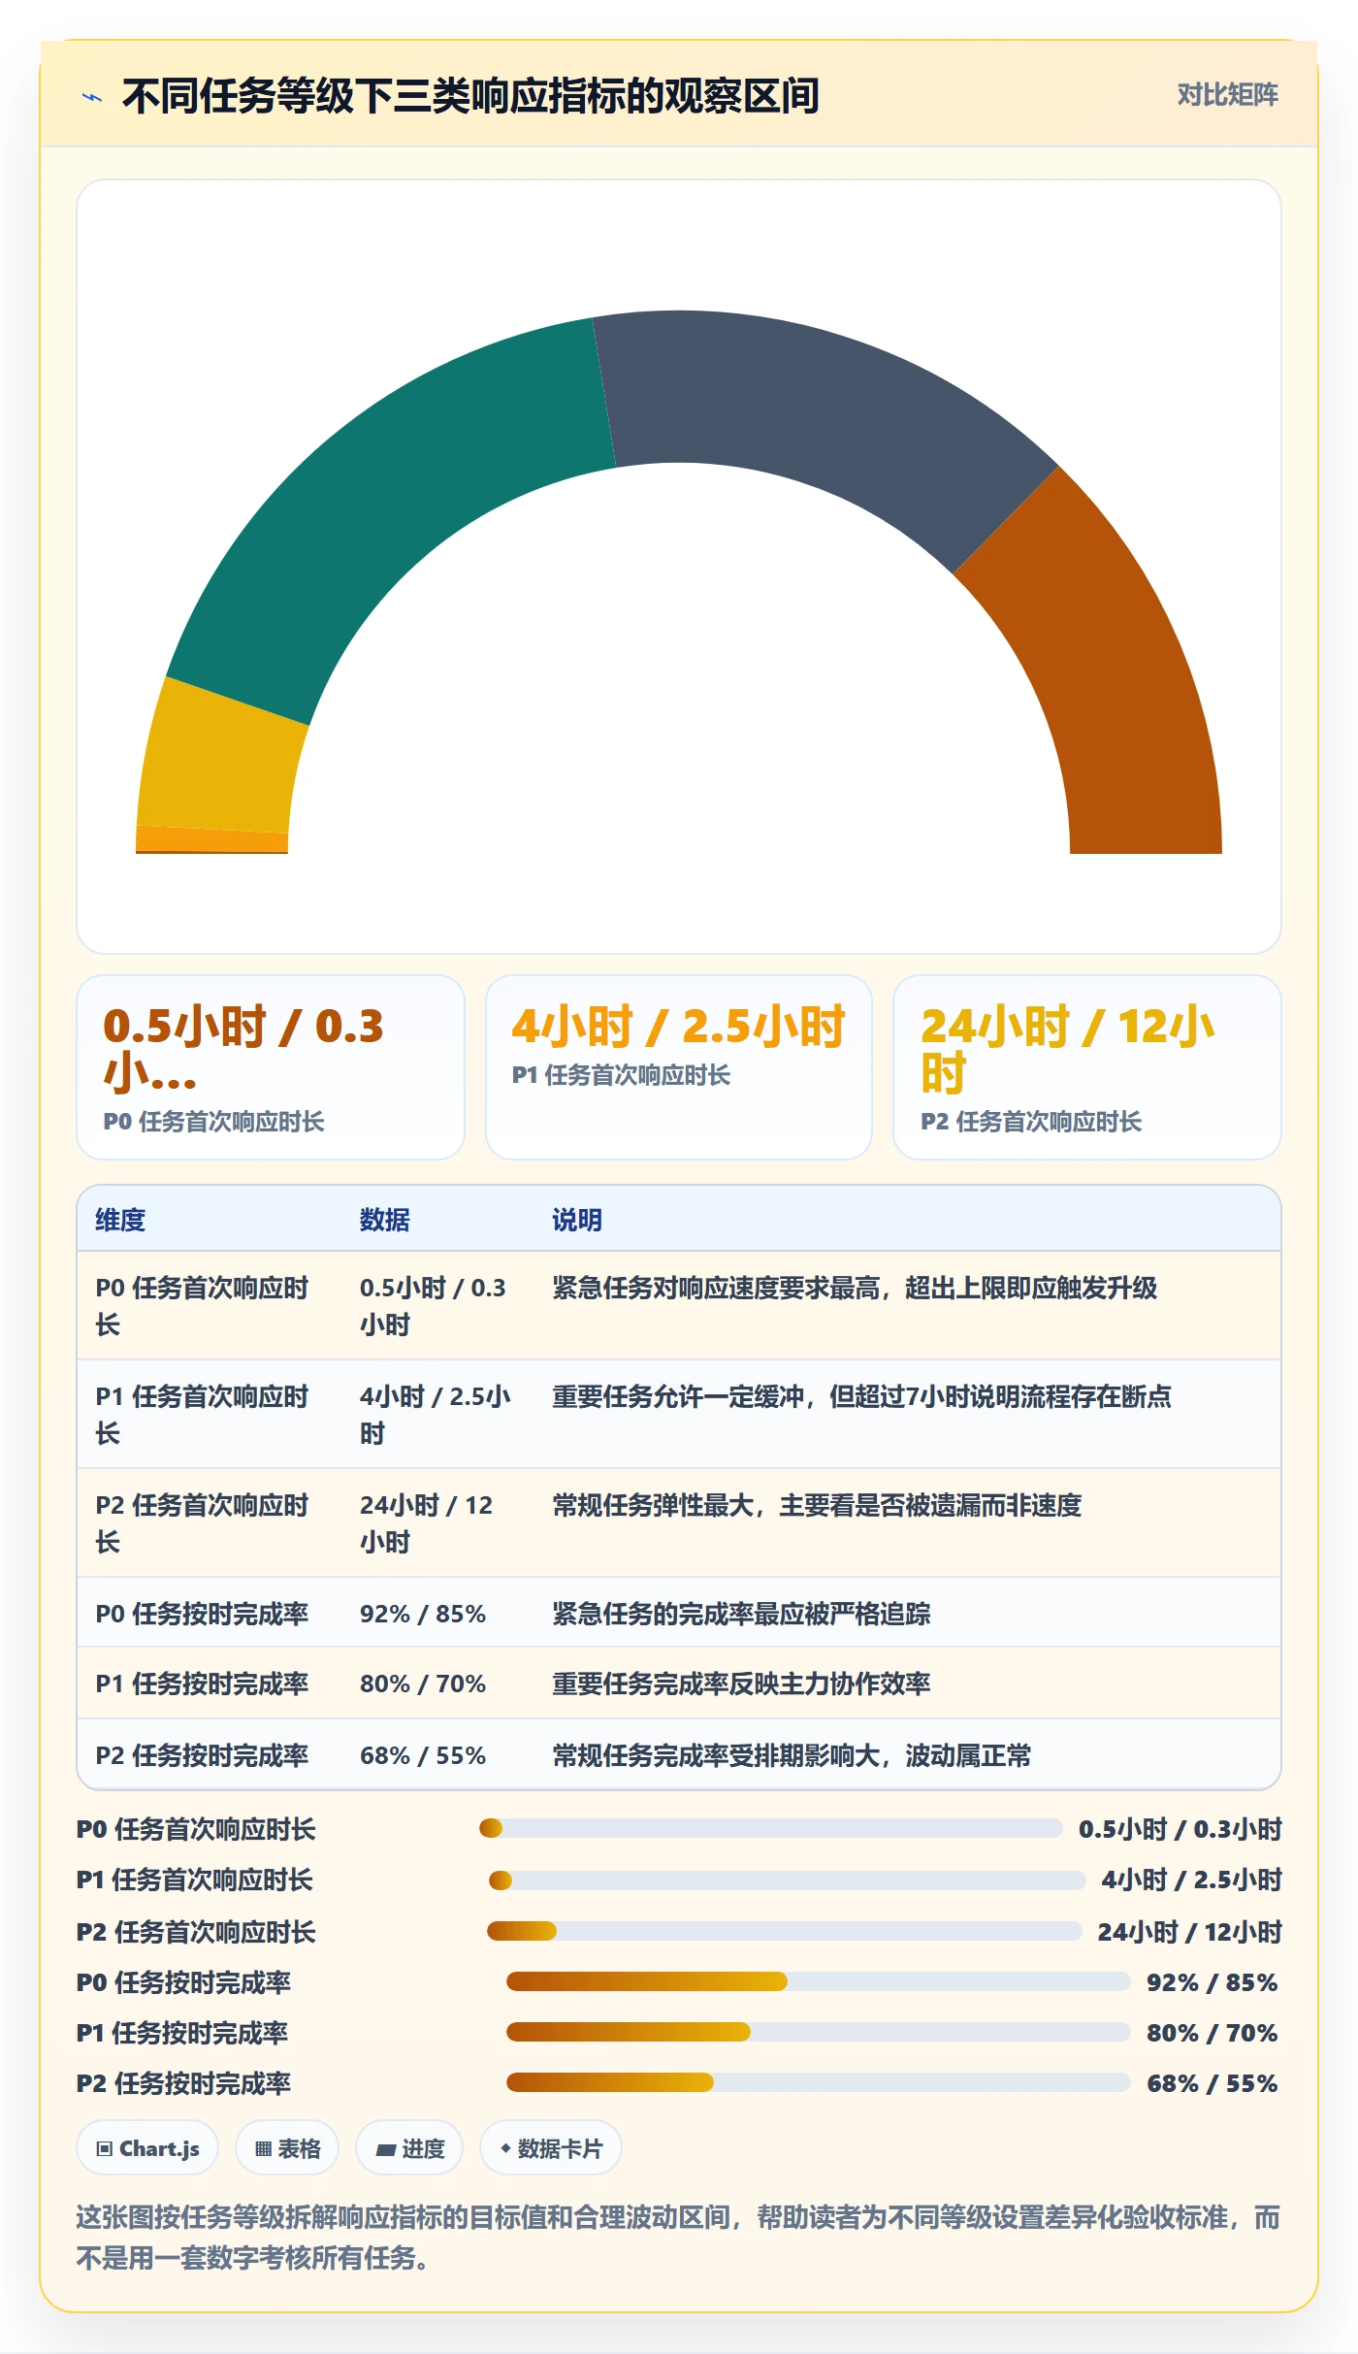1358x2354 pixels.
Task: Click the 数据 column header
Action: 385,1220
